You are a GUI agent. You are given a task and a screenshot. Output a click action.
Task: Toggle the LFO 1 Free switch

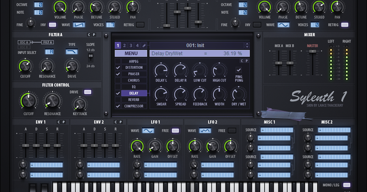[x=175, y=131]
